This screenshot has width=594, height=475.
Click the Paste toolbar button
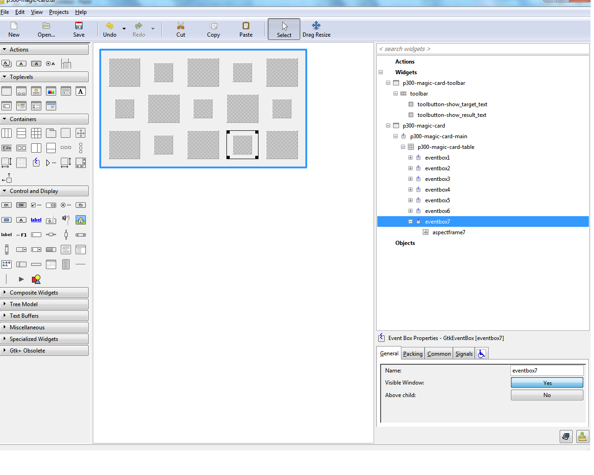[x=246, y=29]
